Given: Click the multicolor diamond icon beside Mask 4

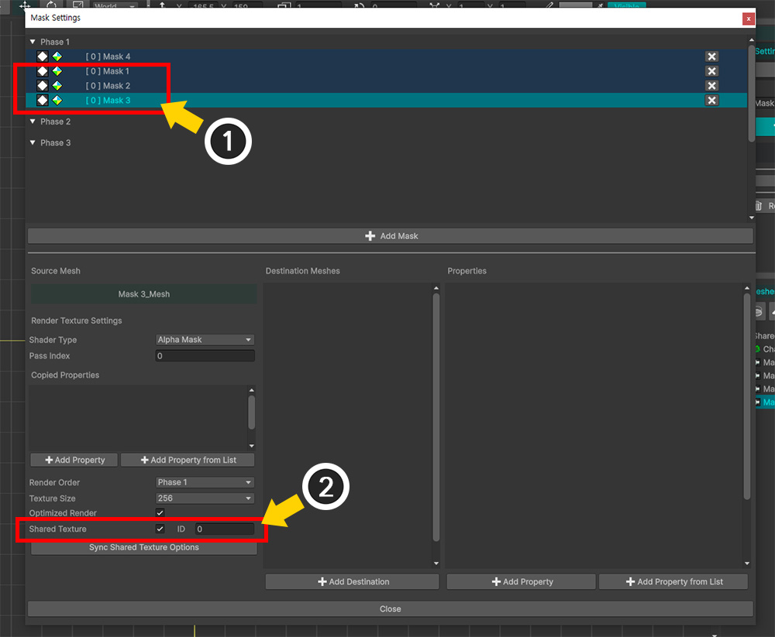Looking at the screenshot, I should coord(57,57).
